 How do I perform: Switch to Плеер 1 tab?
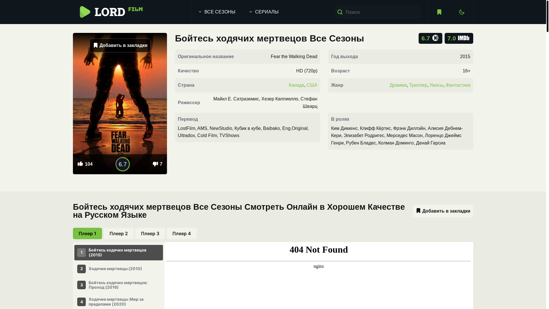tap(87, 233)
